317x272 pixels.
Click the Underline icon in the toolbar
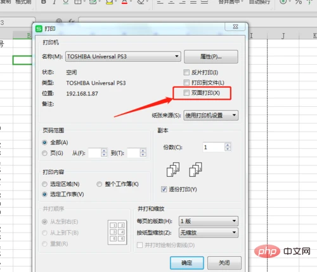[x=66, y=2]
